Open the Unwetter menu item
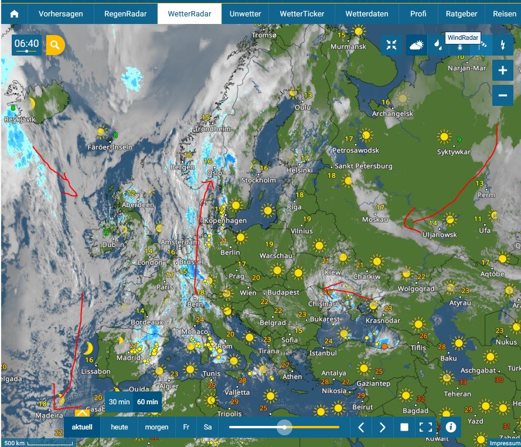The image size is (521, 447). [245, 13]
